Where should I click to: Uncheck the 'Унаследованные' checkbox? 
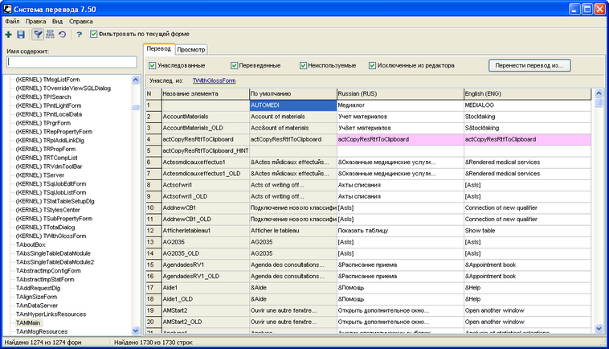tap(153, 66)
